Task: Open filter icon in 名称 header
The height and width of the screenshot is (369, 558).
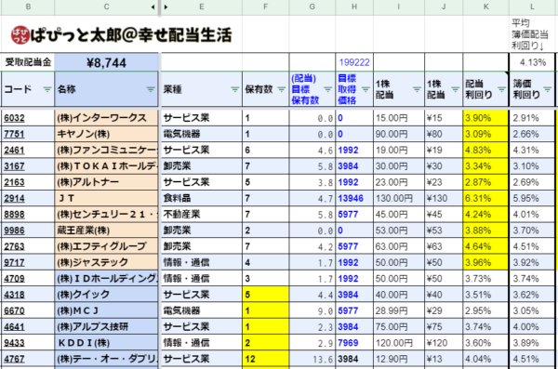Action: coord(151,89)
